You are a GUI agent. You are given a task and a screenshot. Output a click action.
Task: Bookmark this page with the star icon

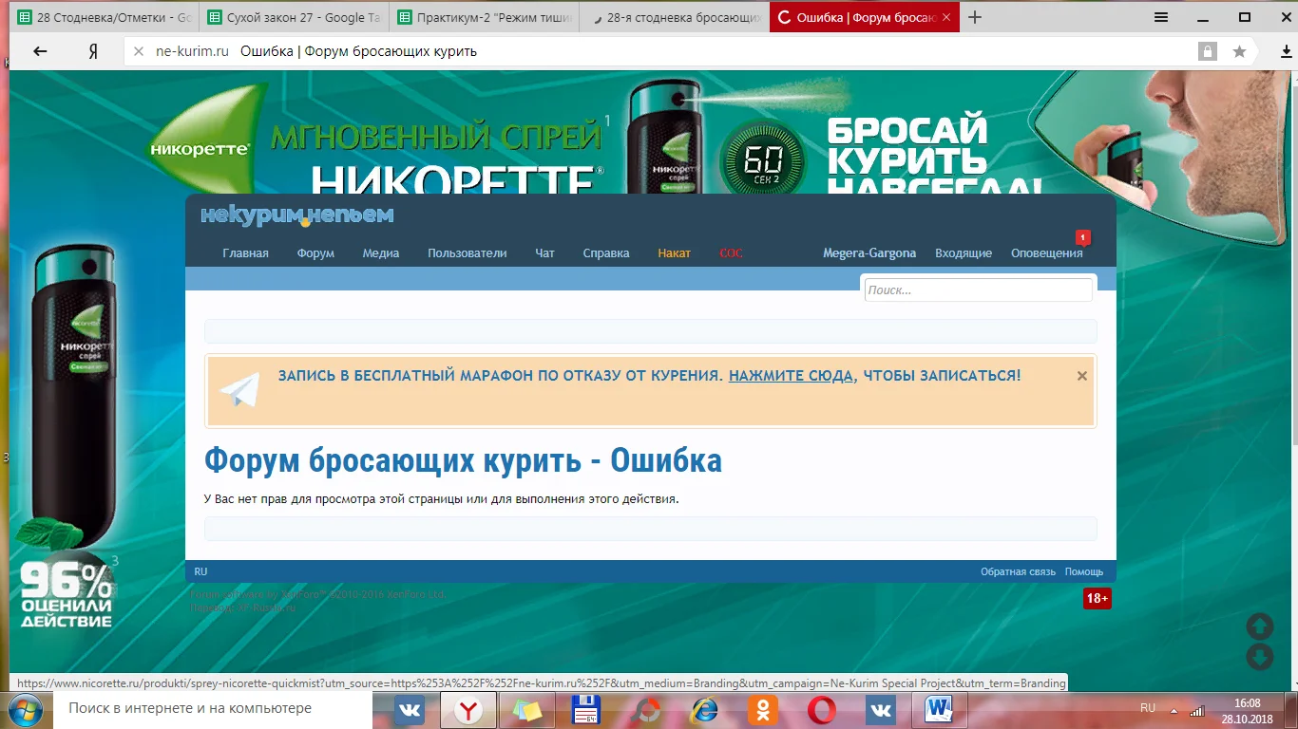pos(1239,51)
